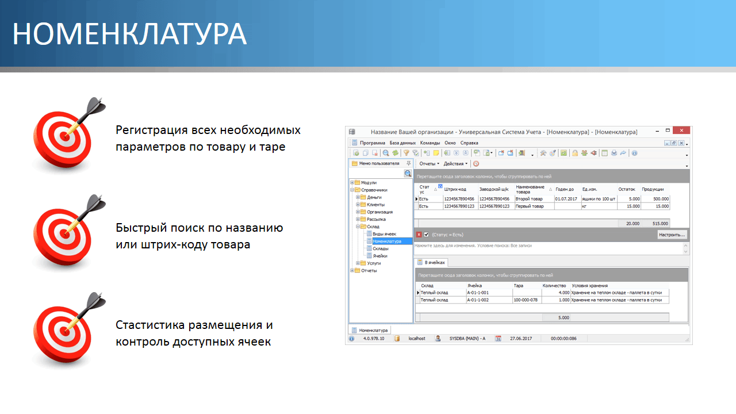The width and height of the screenshot is (736, 414).
Task: Click the printer toolbar icon
Action: 614,153
